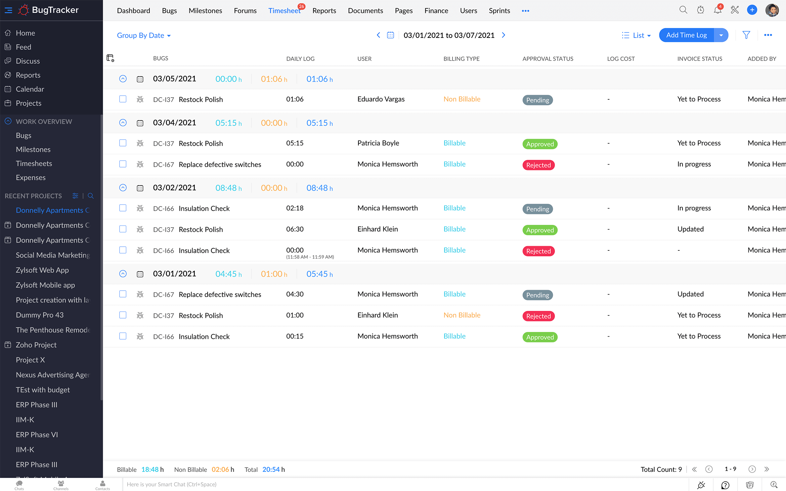Open the filter funnel icon
The image size is (786, 491).
746,35
